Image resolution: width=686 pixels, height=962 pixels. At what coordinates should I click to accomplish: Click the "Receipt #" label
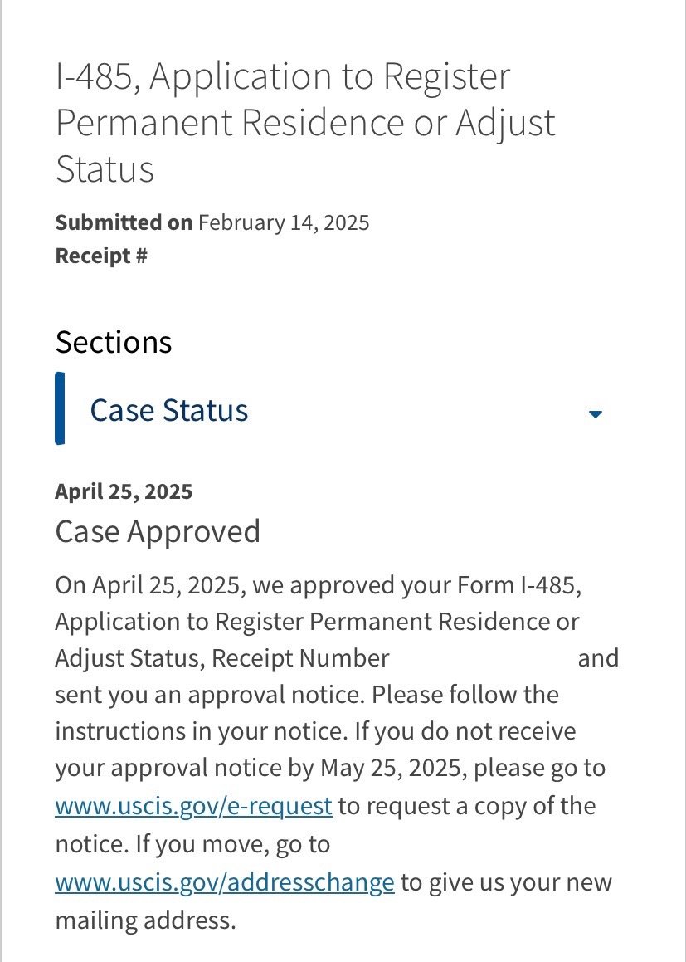click(101, 256)
